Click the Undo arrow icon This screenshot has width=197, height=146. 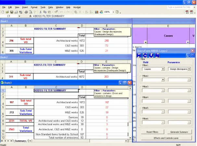[62, 12]
